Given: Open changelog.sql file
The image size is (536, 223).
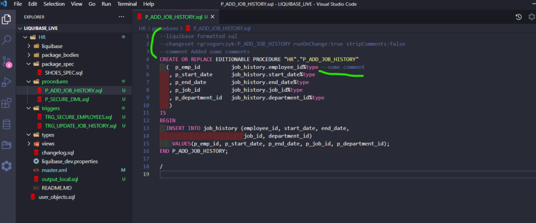Looking at the screenshot, I should (74, 152).
